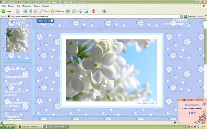Expand the Ссылки links toolbar chevron
207x129 pixels.
tap(206, 16)
